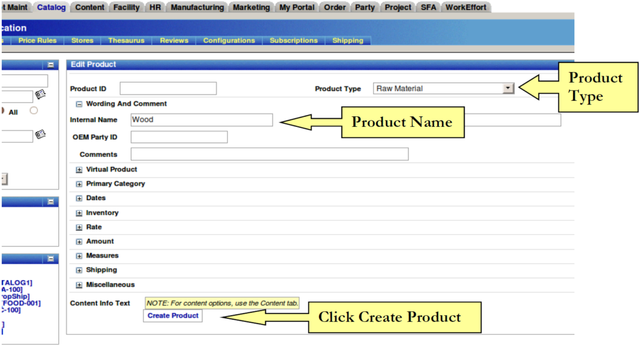Image resolution: width=642 pixels, height=347 pixels.
Task: Click the lookup icon above the All radio
Action: 41,94
